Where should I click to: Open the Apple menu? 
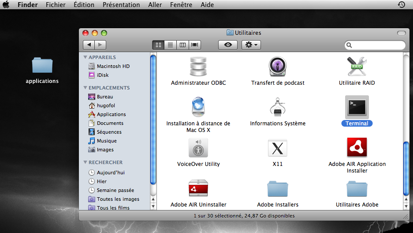(x=6, y=4)
